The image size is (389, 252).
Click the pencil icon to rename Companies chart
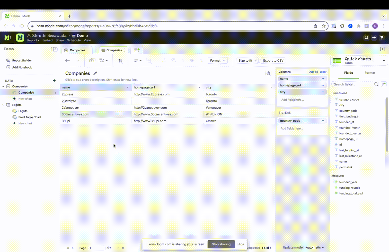tap(95, 73)
